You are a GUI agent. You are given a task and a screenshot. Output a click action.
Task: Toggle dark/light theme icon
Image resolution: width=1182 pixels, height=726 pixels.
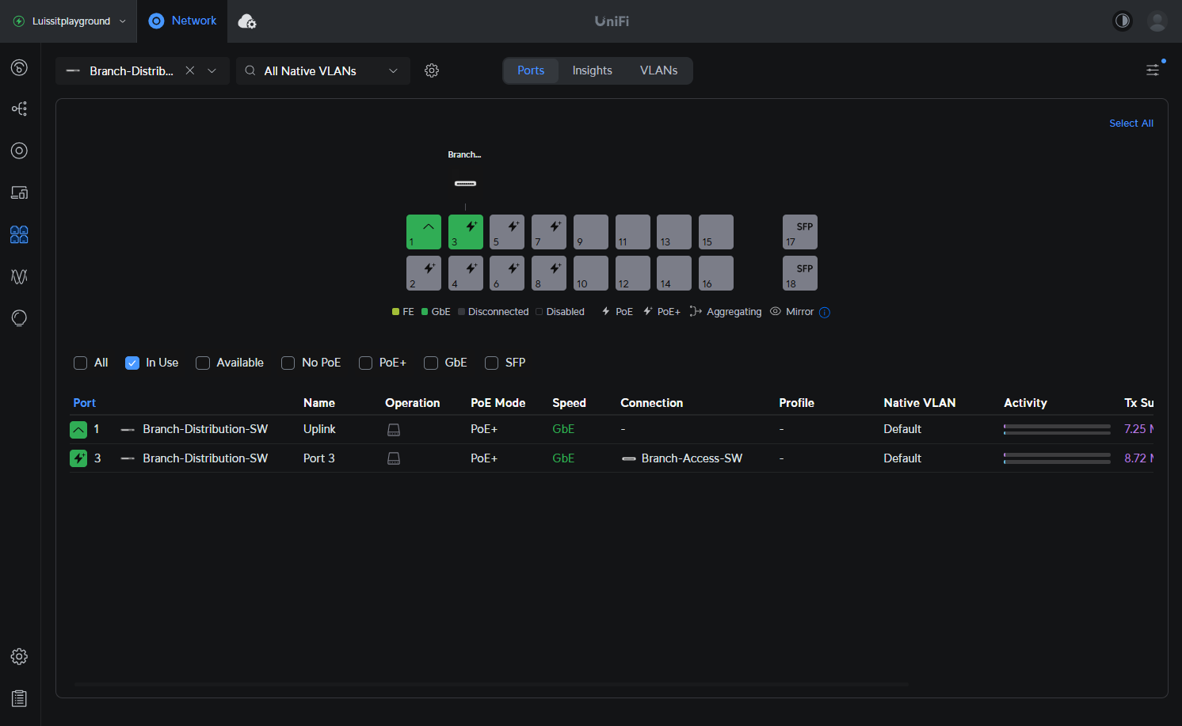pos(1123,21)
